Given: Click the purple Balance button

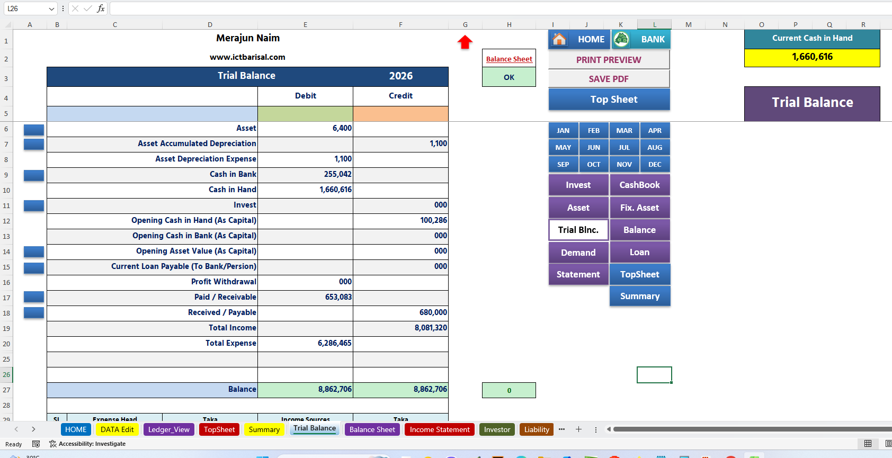Looking at the screenshot, I should click(x=640, y=230).
